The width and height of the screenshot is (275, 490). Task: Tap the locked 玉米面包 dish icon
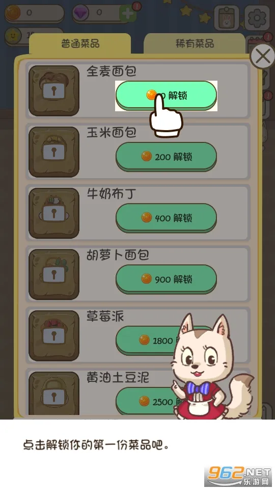[x=54, y=152]
